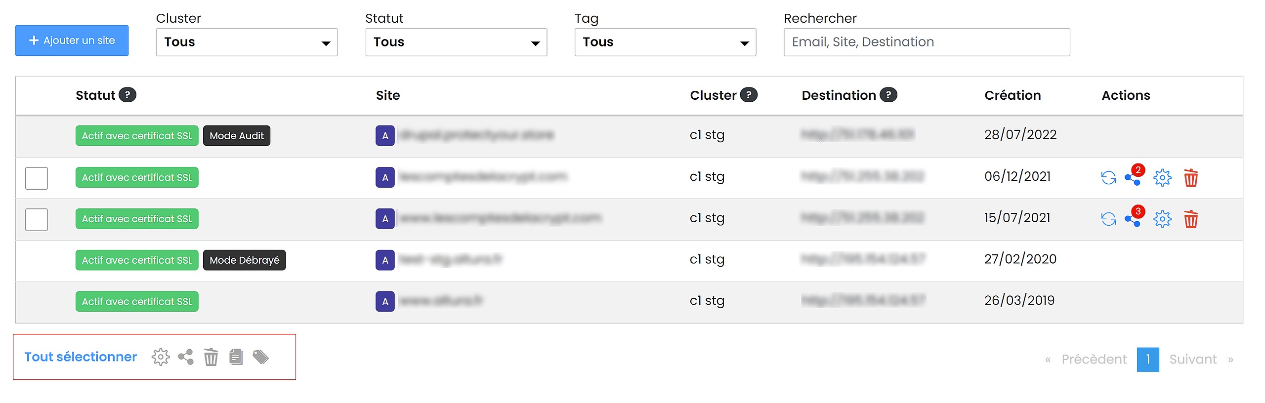The width and height of the screenshot is (1265, 403).
Task: Click refresh icon for site created 06/12/2021
Action: click(x=1108, y=178)
